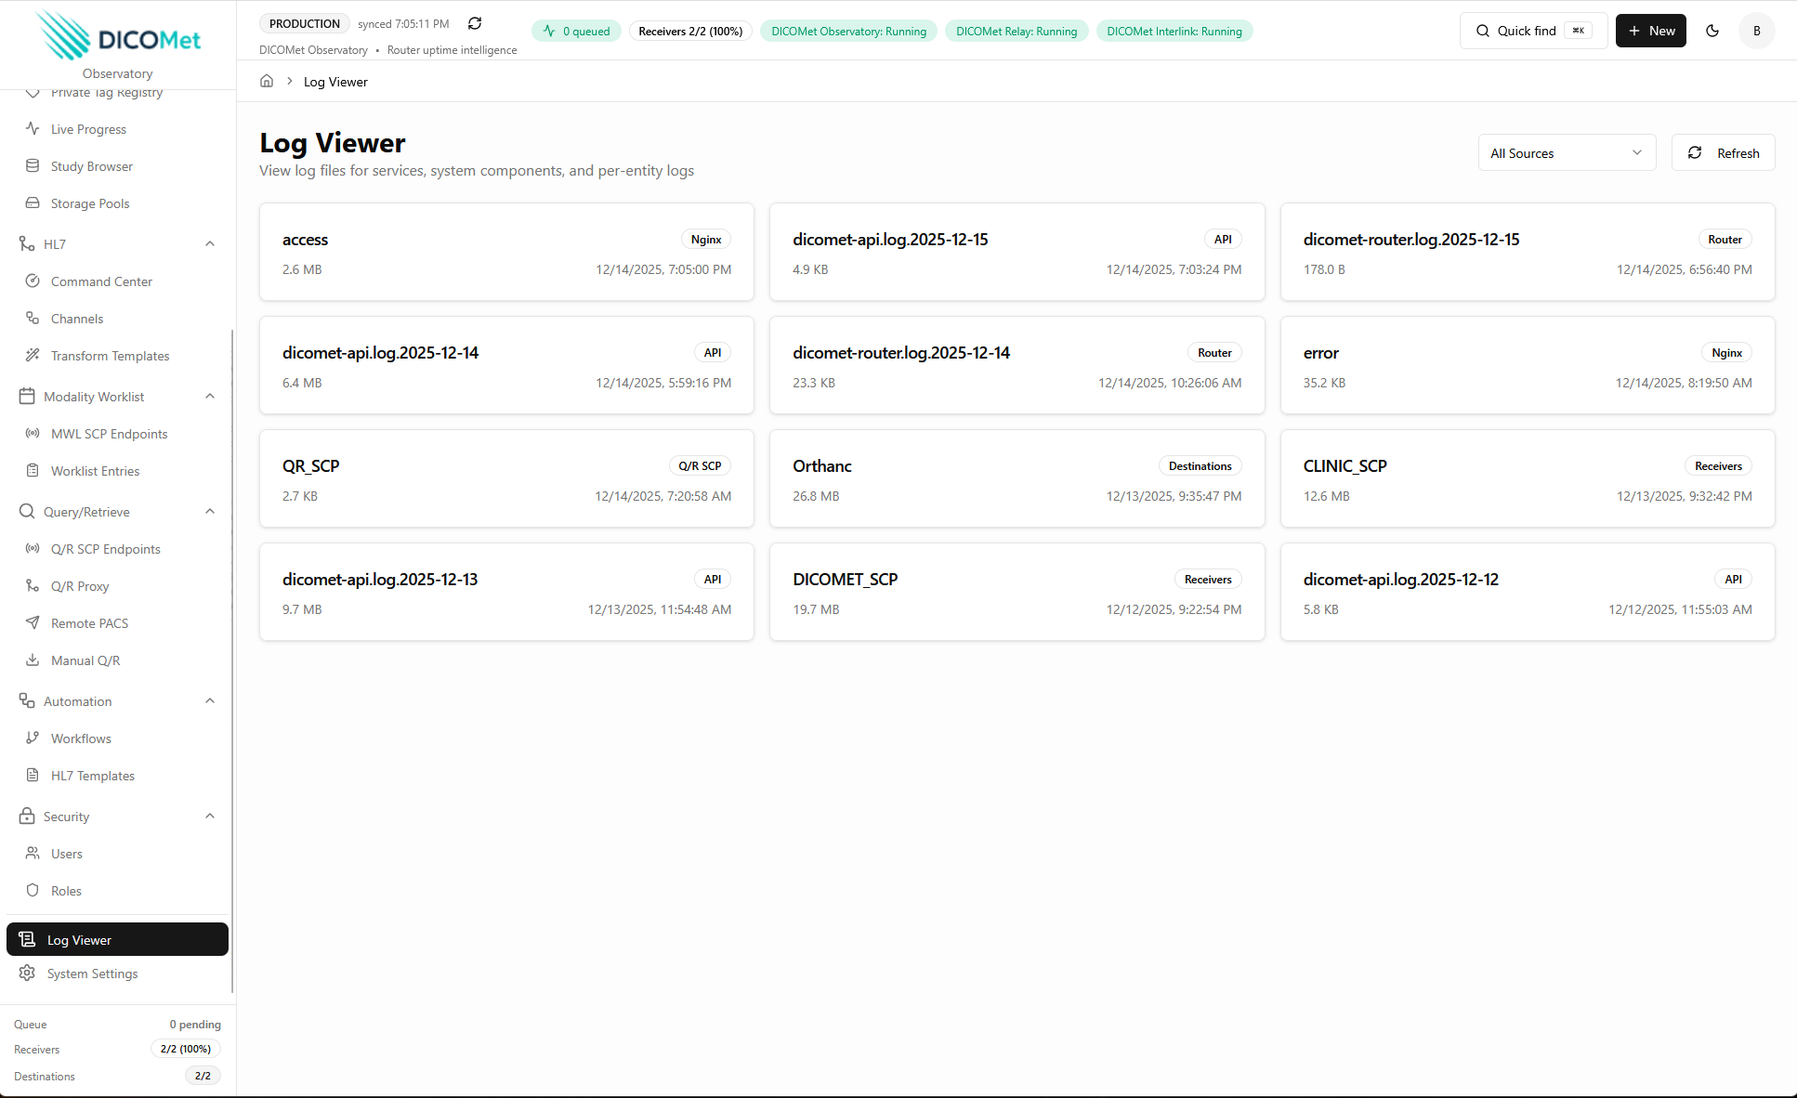Open System Settings
Image resolution: width=1797 pixels, height=1098 pixels.
coord(92,973)
